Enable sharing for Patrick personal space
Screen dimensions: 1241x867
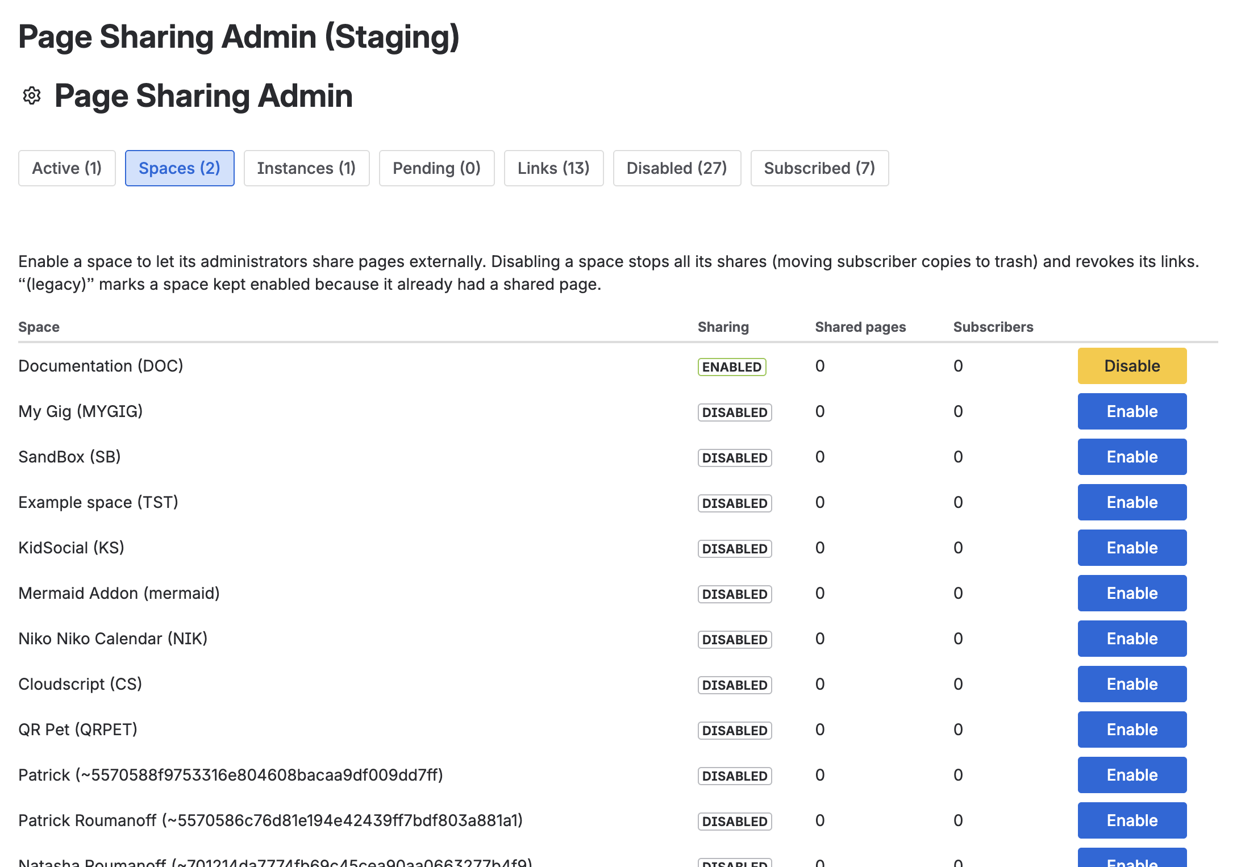[x=1132, y=775]
